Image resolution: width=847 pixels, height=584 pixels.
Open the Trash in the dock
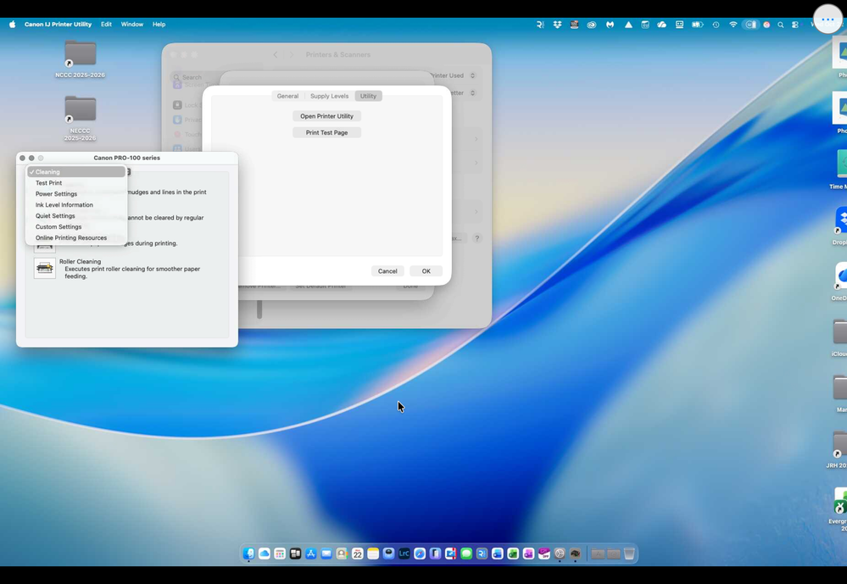click(629, 553)
